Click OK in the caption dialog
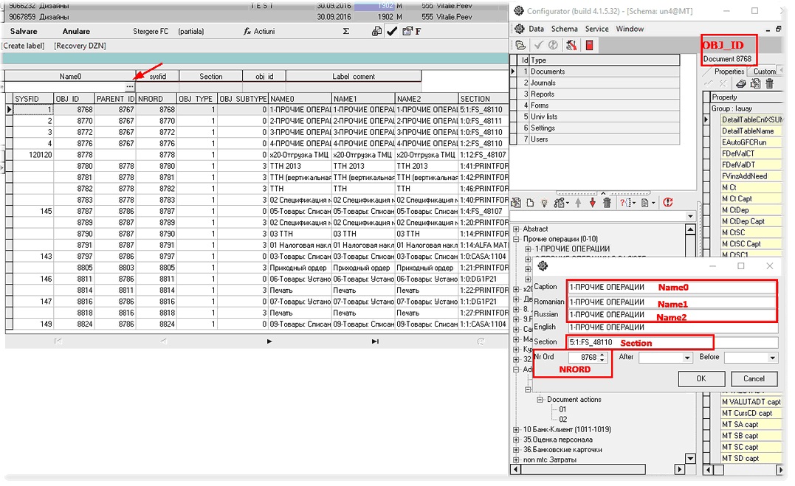The image size is (795, 486). [x=701, y=378]
